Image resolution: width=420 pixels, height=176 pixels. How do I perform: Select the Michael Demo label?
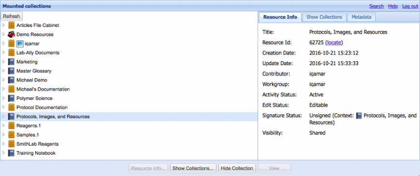(31, 80)
